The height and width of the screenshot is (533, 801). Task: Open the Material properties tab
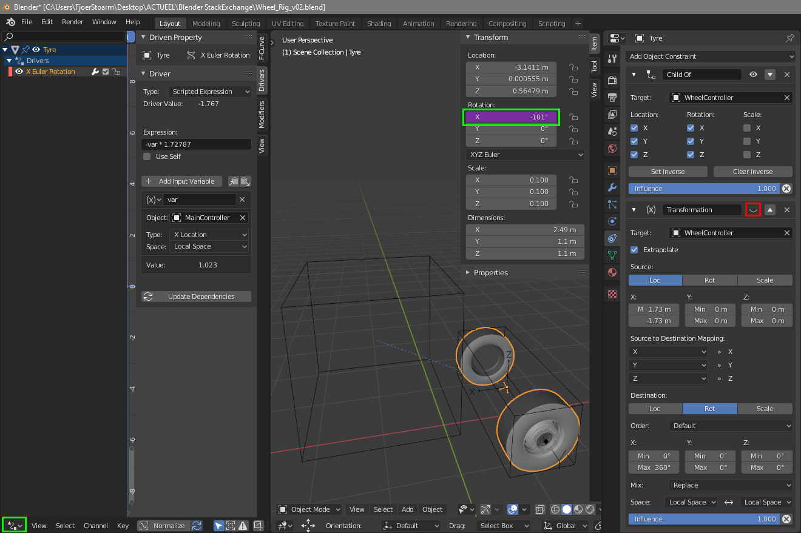[x=612, y=272]
